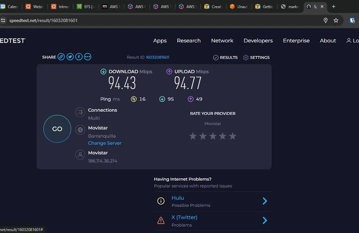The image size is (359, 233).
Task: Click the server globe icon
Action: coord(80,130)
